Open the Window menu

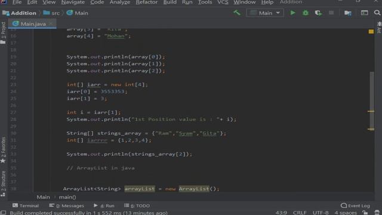(x=245, y=2)
